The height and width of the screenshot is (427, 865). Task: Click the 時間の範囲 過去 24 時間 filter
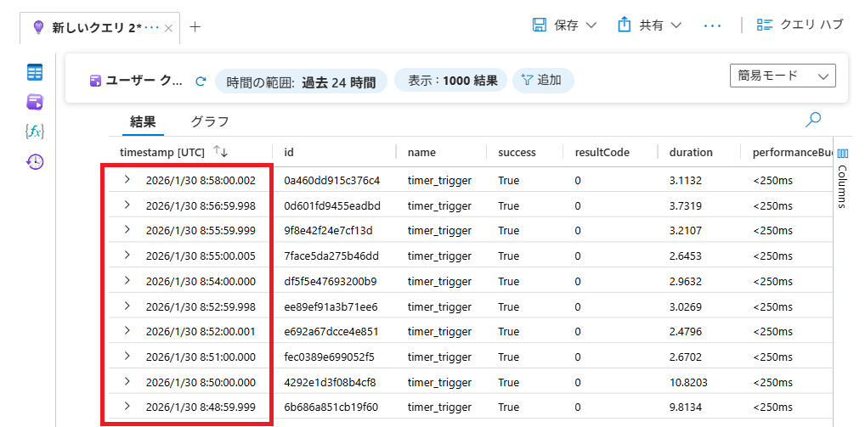[301, 81]
